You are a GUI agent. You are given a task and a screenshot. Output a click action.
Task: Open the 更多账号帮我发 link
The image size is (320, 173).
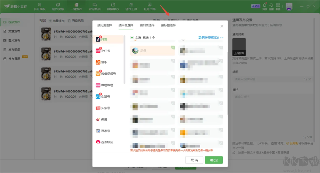pos(211,37)
